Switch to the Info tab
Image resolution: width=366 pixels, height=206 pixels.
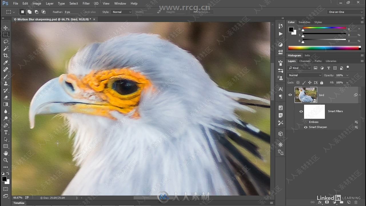coord(307,56)
